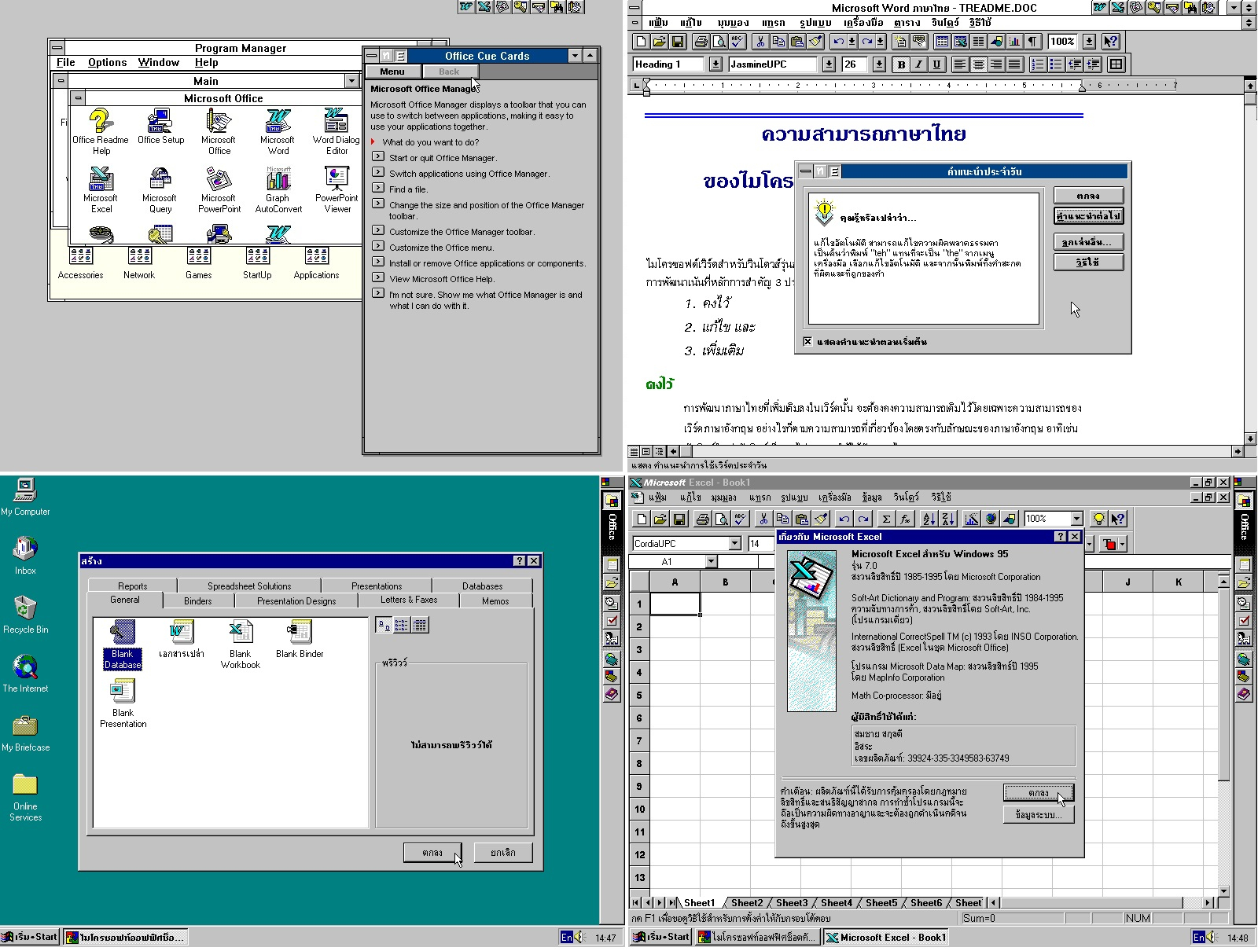Select Blank Binder template icon
The height and width of the screenshot is (951, 1258).
[x=300, y=639]
